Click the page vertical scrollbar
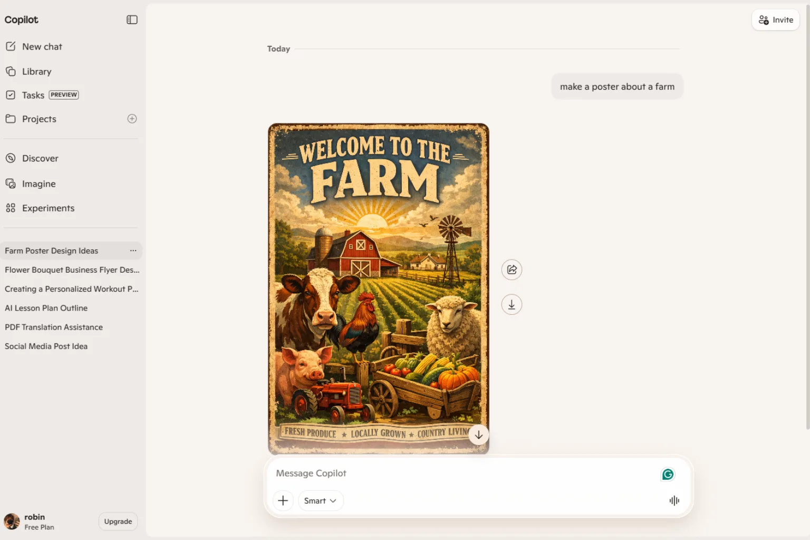The image size is (810, 540). click(807, 216)
